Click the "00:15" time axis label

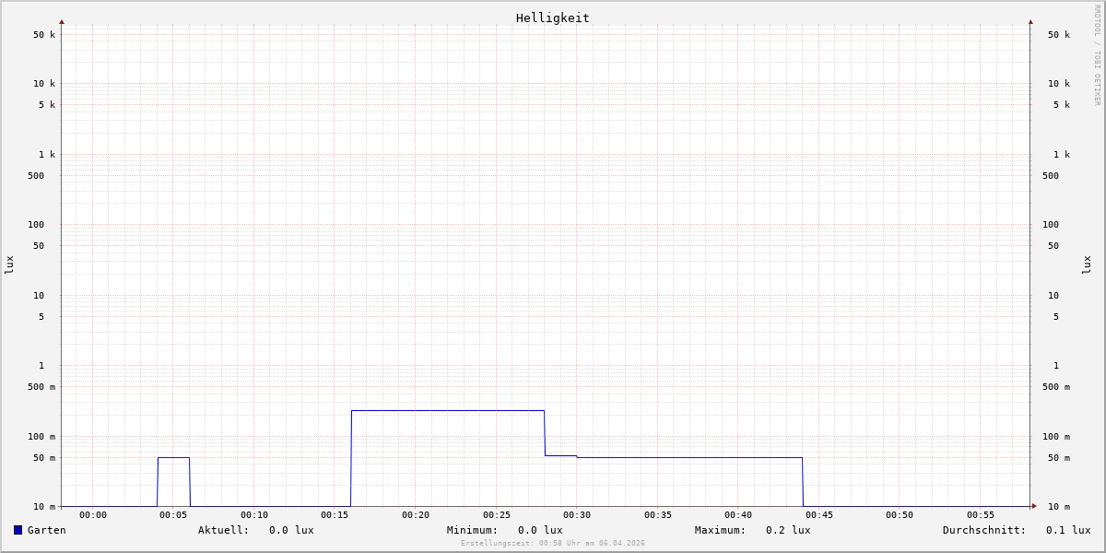coord(335,515)
